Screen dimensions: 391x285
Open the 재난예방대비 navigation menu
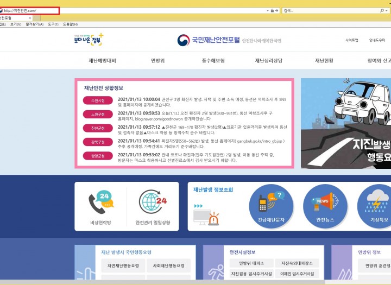(x=102, y=61)
